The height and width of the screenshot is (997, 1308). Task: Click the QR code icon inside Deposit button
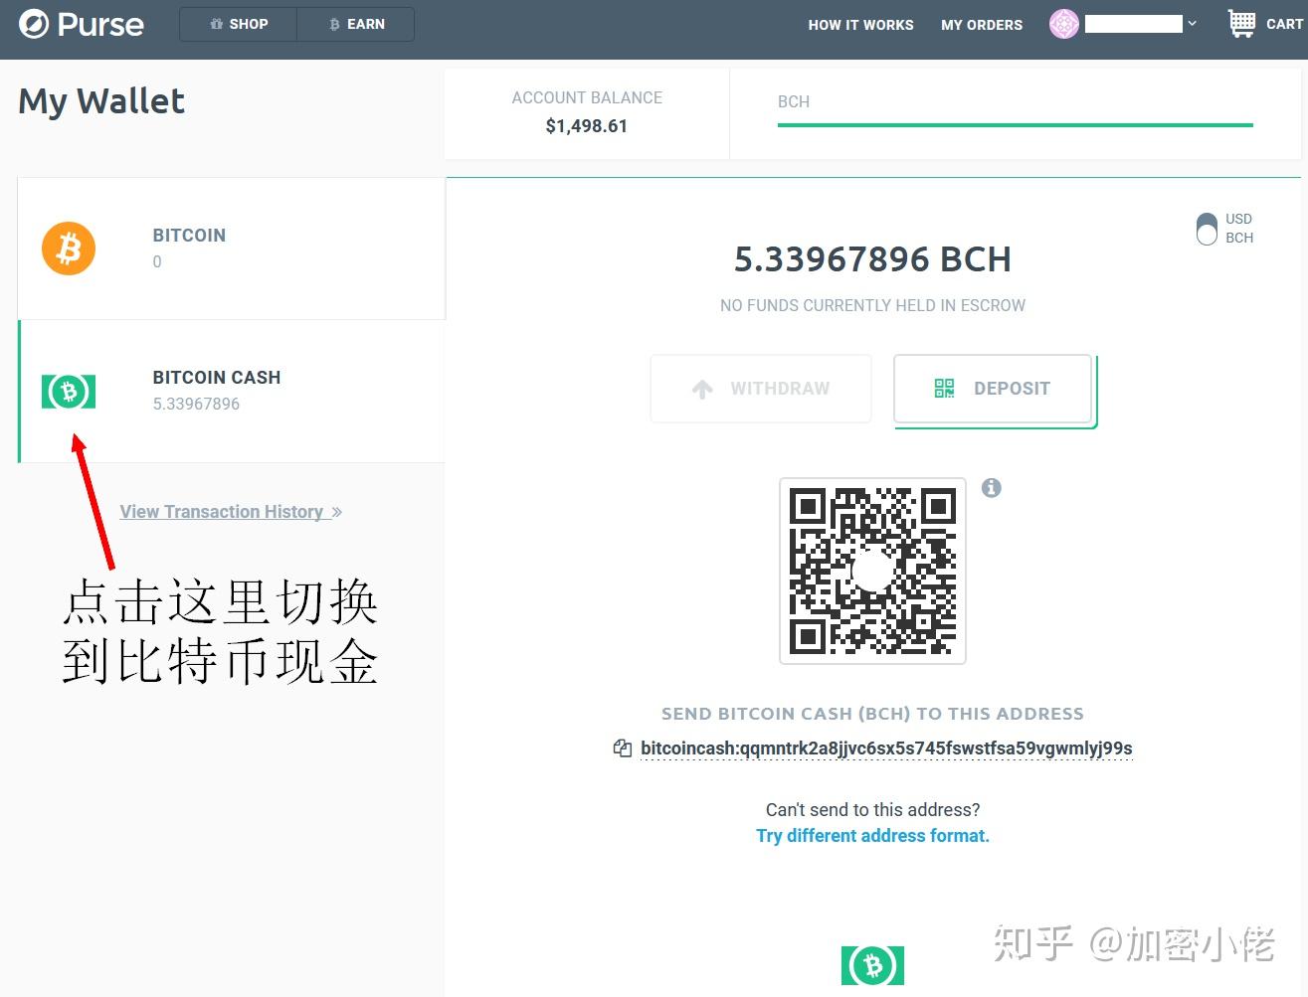click(944, 389)
